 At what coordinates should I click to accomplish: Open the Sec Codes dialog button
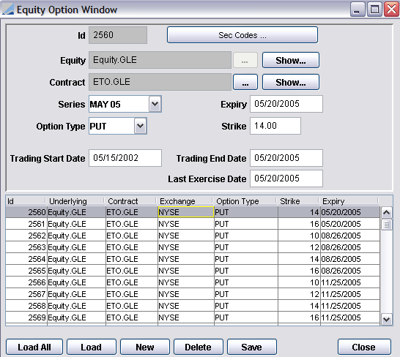[x=242, y=35]
